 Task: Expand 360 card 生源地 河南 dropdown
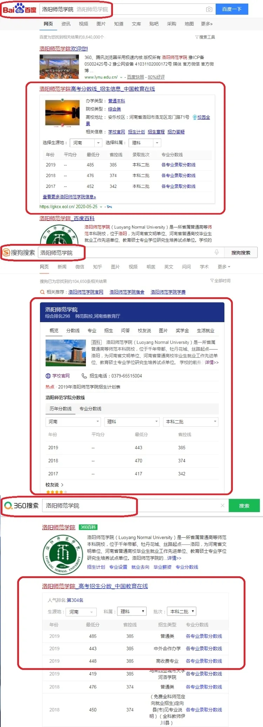pos(82,612)
